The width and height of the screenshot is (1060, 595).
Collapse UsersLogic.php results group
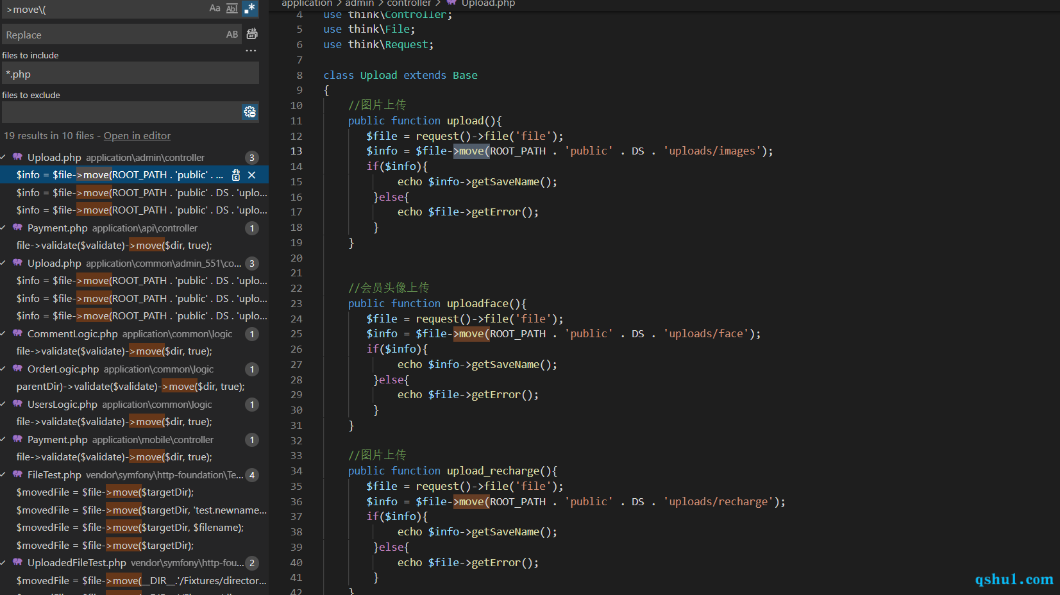point(4,404)
